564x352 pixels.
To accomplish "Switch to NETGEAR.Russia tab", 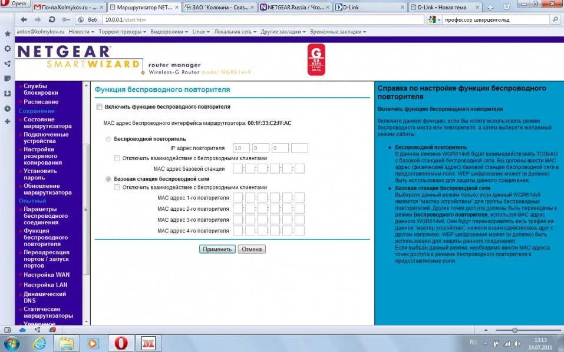I will pos(295,7).
